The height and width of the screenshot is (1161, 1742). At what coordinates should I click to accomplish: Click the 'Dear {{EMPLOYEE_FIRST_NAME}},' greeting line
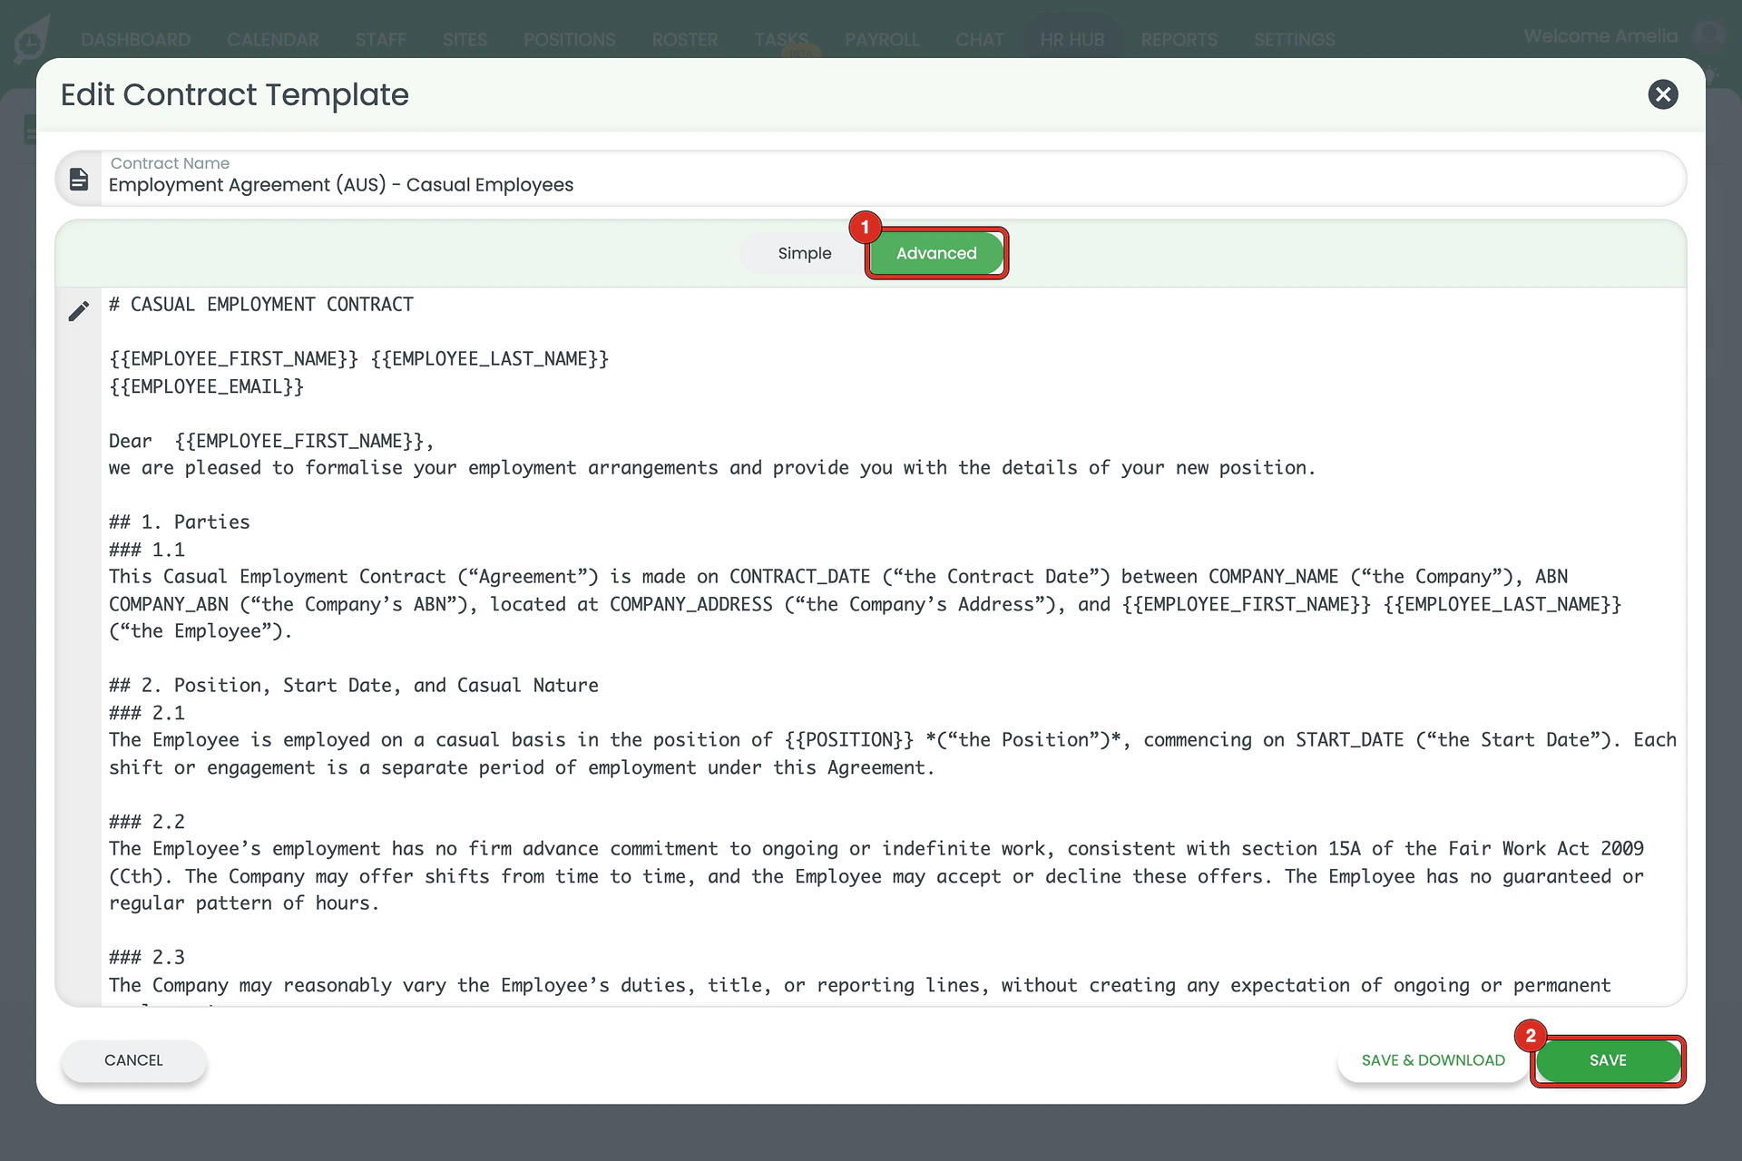tap(271, 442)
